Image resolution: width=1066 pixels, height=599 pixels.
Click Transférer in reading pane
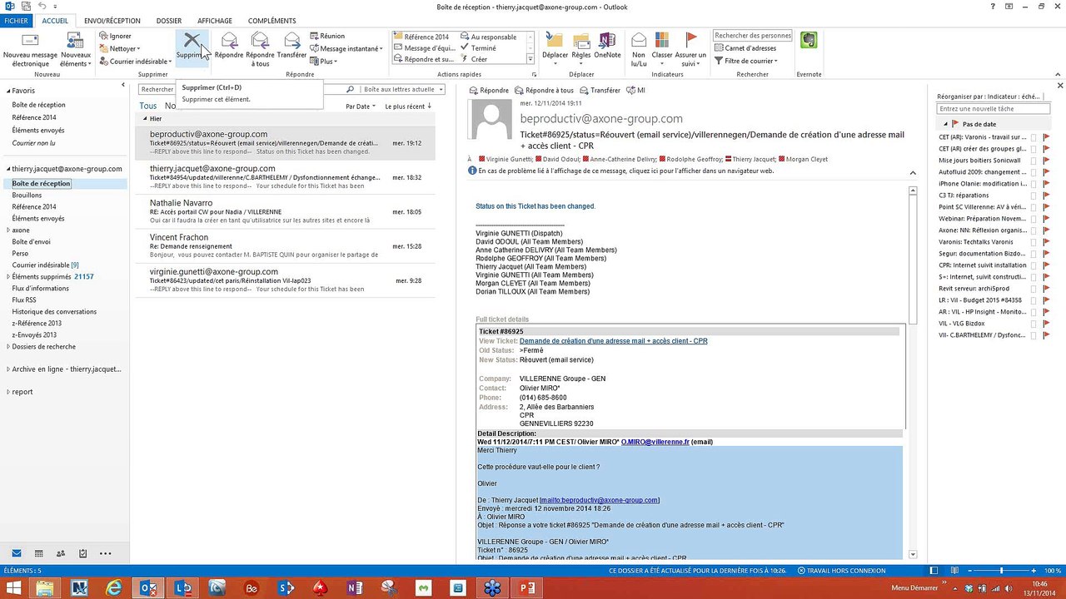[x=600, y=90]
